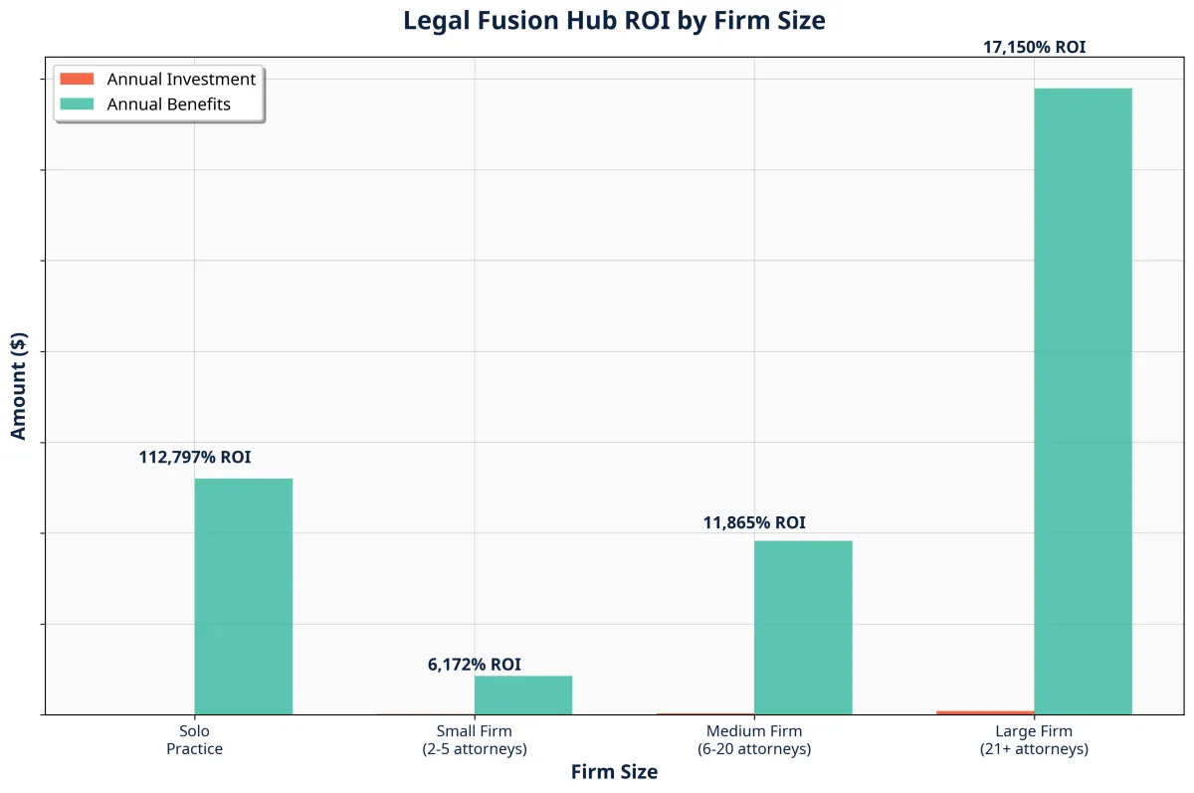The image size is (1194, 793).
Task: Click the Medium Firm (6-20 attorneys) axis label
Action: 754,740
